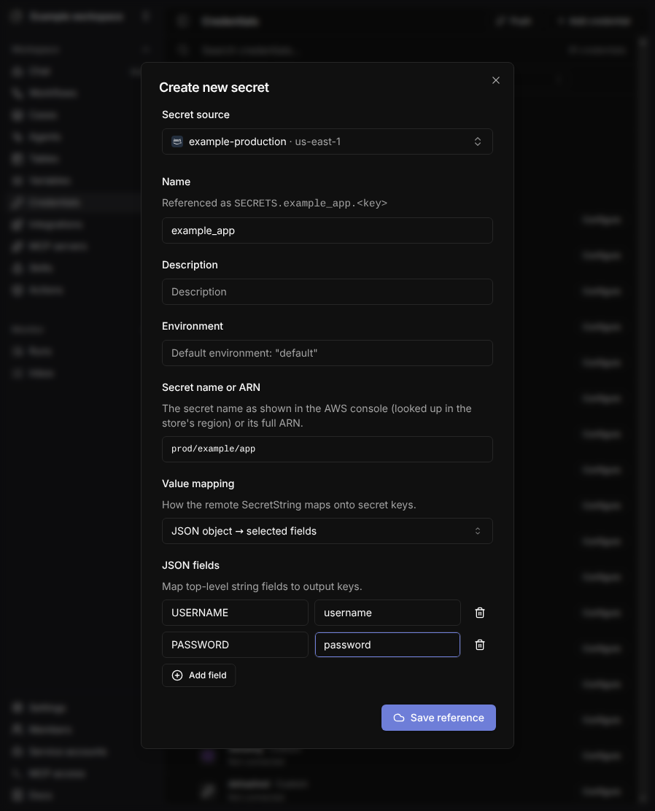Viewport: 655px width, 811px height.
Task: Open the Value mapping dropdown
Action: click(x=327, y=531)
